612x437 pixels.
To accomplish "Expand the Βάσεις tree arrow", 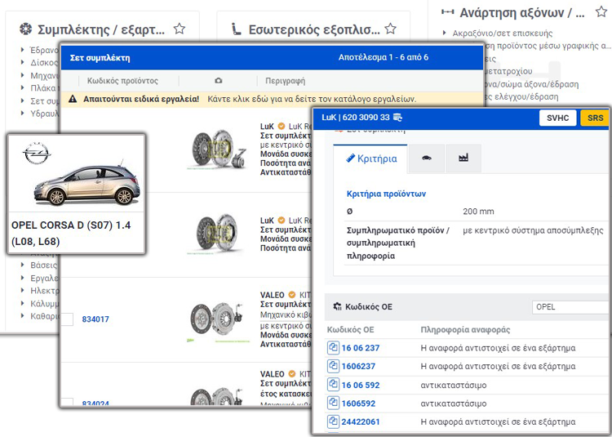I will pyautogui.click(x=23, y=265).
